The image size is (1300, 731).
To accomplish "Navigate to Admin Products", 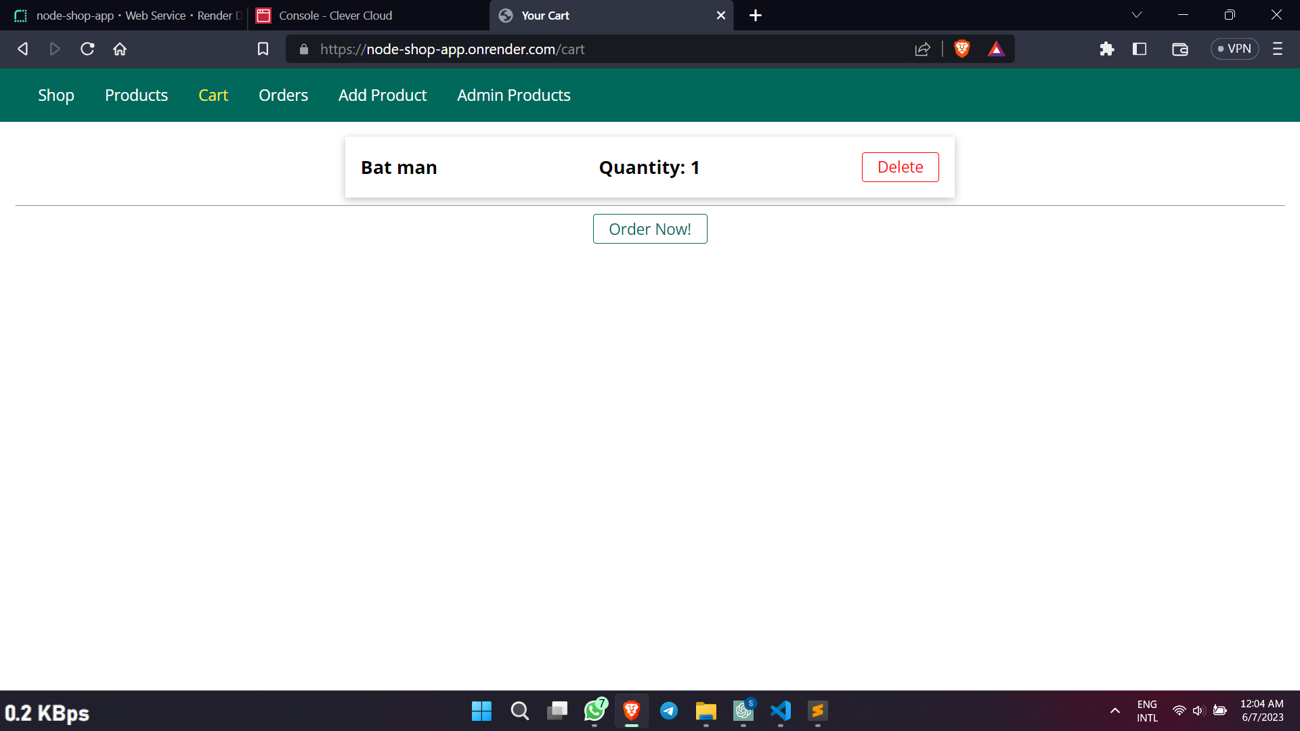I will pos(513,95).
